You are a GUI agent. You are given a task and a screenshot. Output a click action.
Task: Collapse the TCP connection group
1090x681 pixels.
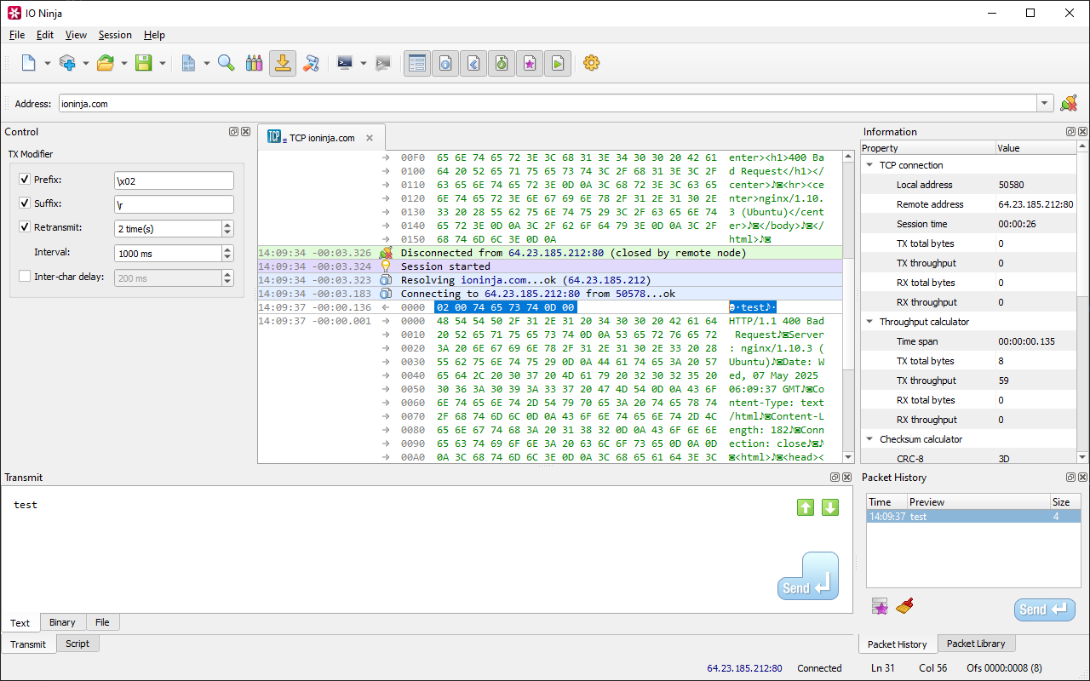point(869,165)
